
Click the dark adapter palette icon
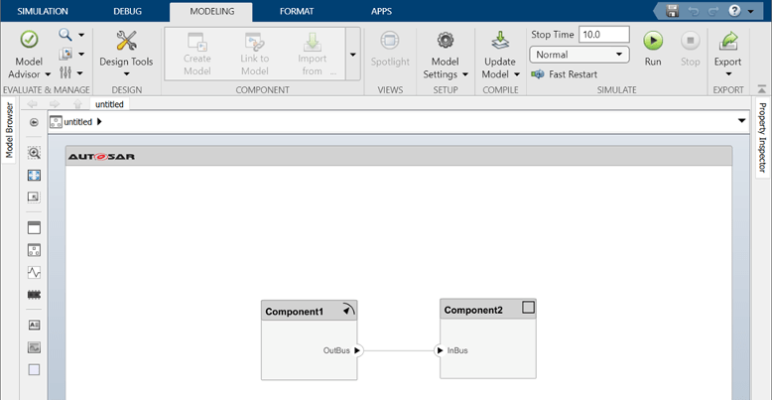34,295
